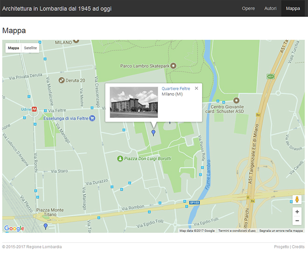The width and height of the screenshot is (308, 253).
Task: Open the Progetto footer link
Action: 281,247
